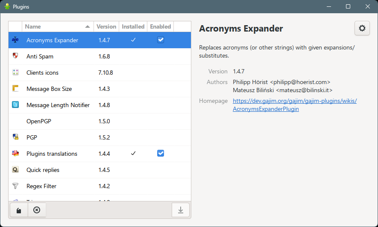Screen dimensions: 378x227
Task: Click the Plugins translations flag icon
Action: click(15, 154)
